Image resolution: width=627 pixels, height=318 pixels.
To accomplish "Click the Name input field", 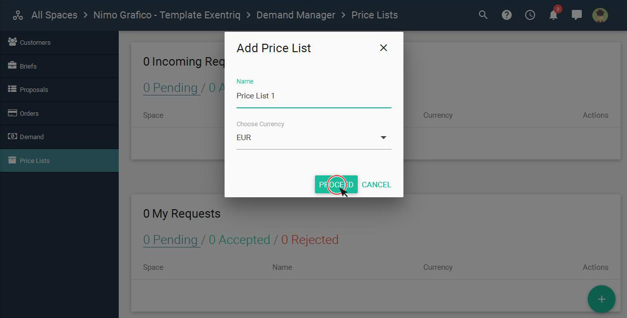I will click(x=314, y=96).
